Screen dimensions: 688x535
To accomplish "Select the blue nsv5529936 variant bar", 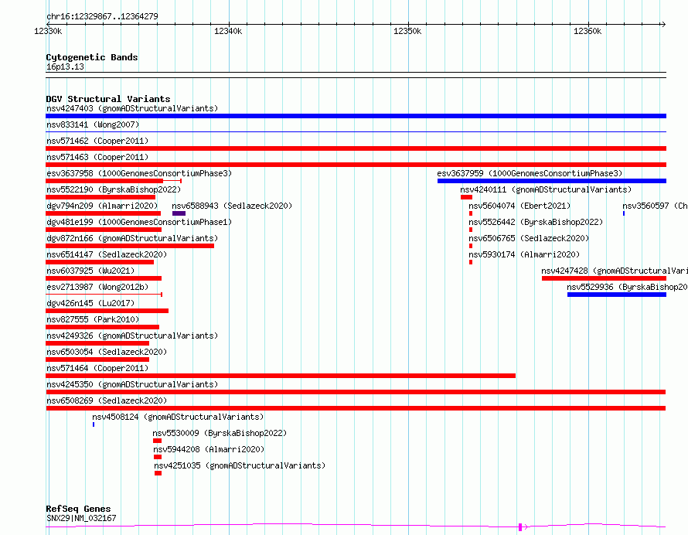I will tap(617, 295).
